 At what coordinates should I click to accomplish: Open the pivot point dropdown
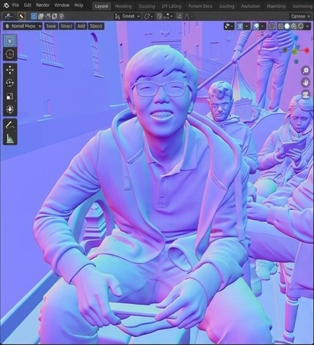pyautogui.click(x=148, y=17)
